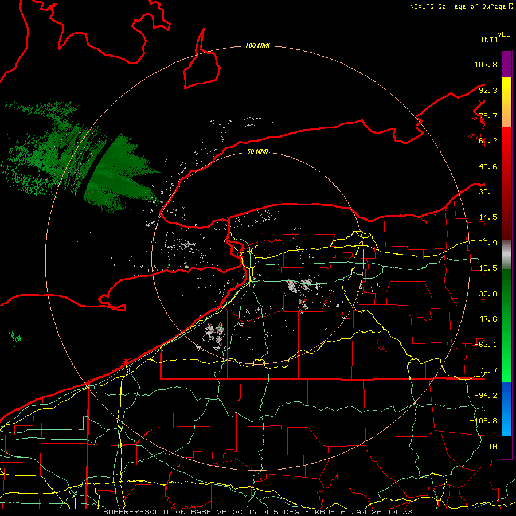This screenshot has height=516, width=516.
Task: Select the -16.5 velocity scale value
Action: (x=486, y=268)
